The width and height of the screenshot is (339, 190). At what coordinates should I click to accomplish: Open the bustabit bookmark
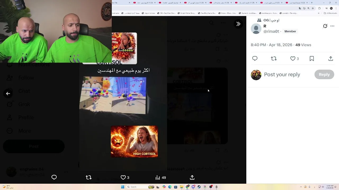click(x=288, y=13)
